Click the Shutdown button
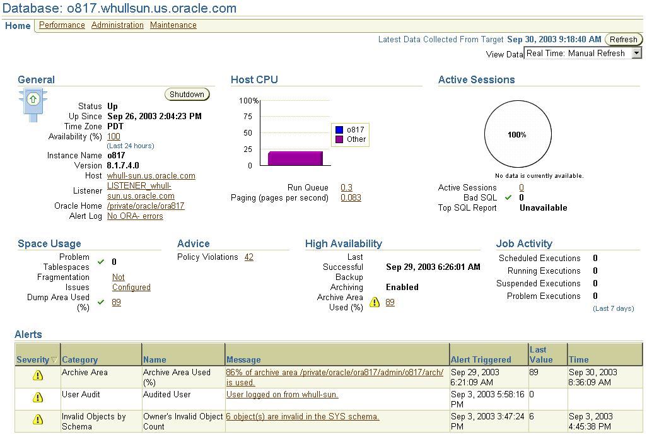The height and width of the screenshot is (437, 647). (187, 94)
